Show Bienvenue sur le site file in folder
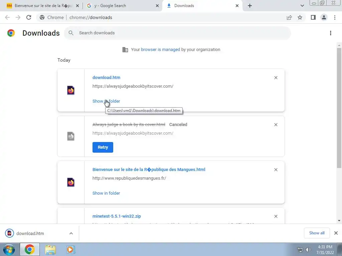Image resolution: width=342 pixels, height=256 pixels. tap(106, 193)
